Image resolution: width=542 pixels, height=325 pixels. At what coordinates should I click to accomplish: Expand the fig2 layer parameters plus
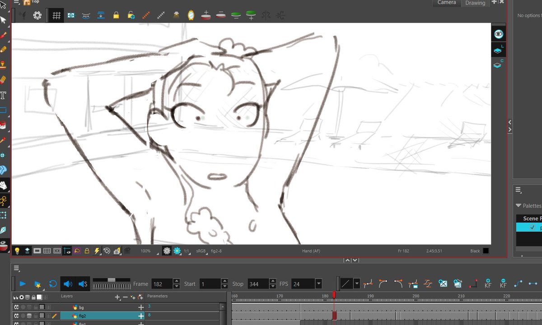click(x=141, y=316)
